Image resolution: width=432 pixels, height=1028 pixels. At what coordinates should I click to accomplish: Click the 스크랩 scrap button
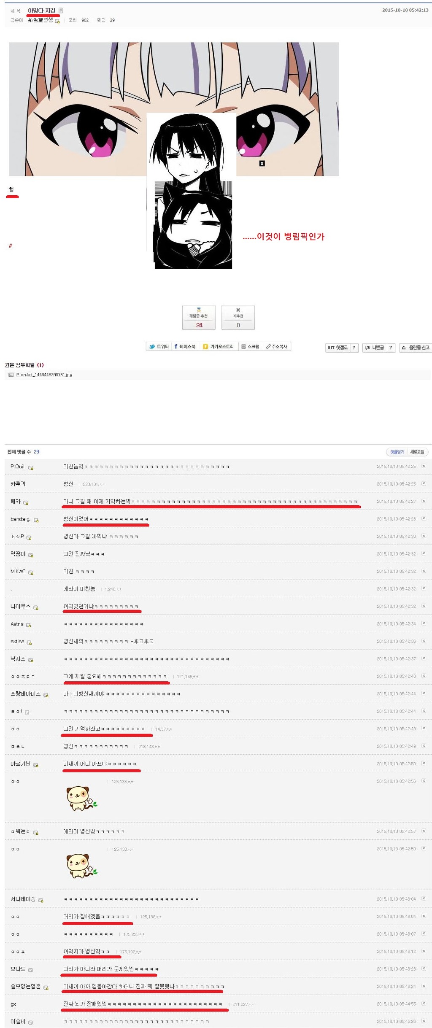click(250, 346)
